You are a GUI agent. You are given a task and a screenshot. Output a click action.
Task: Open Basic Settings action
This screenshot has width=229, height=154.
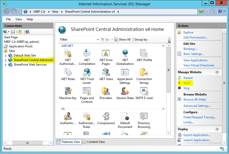point(194,54)
